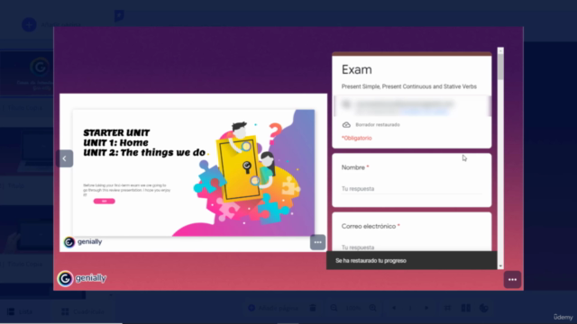Click the 'Se ha restaurado tu progreso' notification

(x=411, y=260)
